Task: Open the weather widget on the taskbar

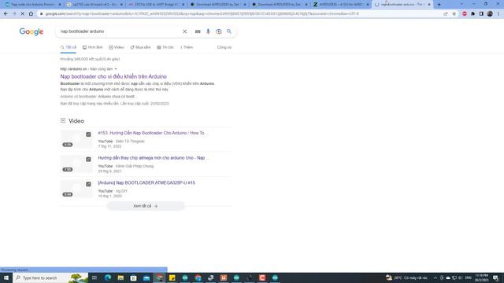Action: (x=407, y=277)
